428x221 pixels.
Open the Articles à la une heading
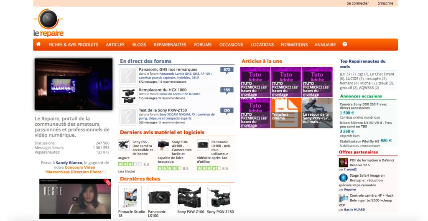tap(262, 61)
